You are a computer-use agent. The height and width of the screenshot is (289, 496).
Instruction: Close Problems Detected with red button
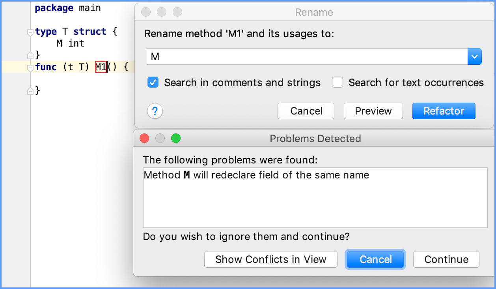pyautogui.click(x=144, y=139)
